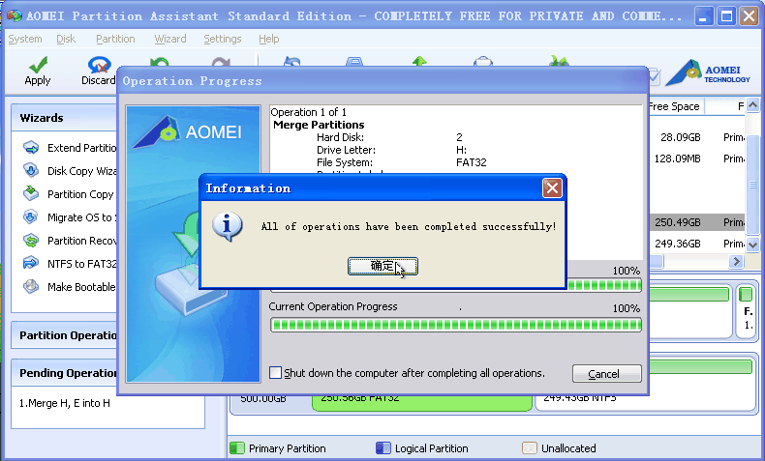Click the Discard toolbar icon
This screenshot has width=765, height=461.
pos(99,65)
